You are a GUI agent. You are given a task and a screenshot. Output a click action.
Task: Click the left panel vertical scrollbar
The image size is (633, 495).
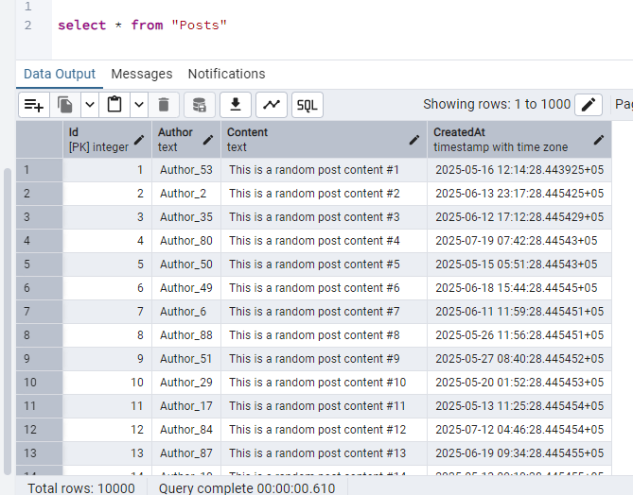[8, 321]
